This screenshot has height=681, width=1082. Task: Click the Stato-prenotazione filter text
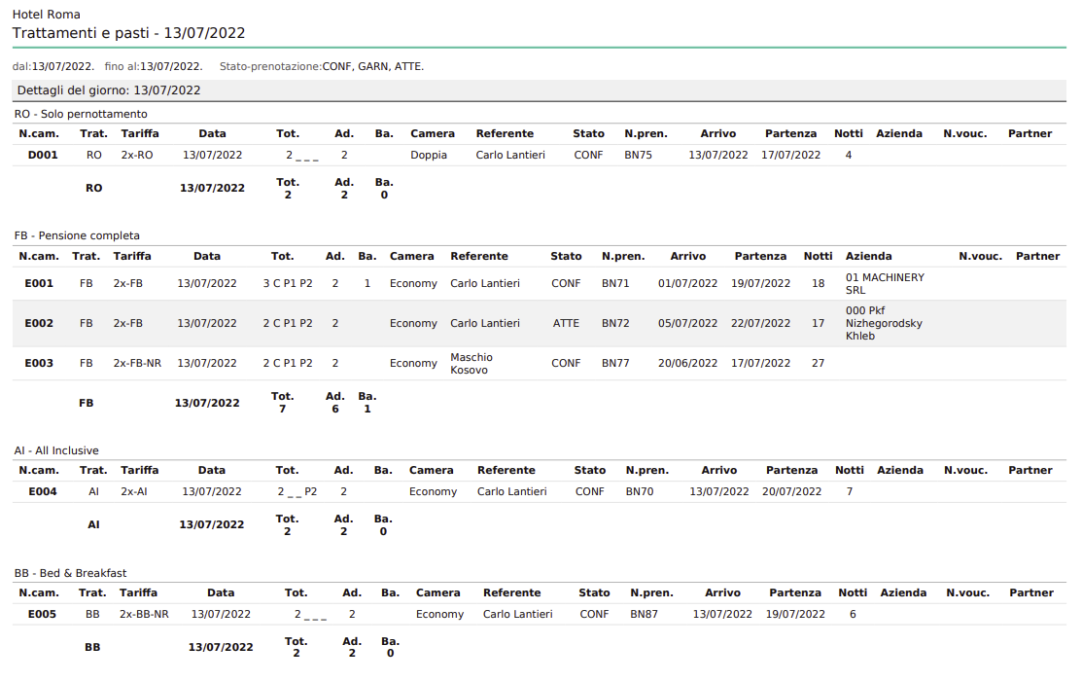[x=322, y=67]
